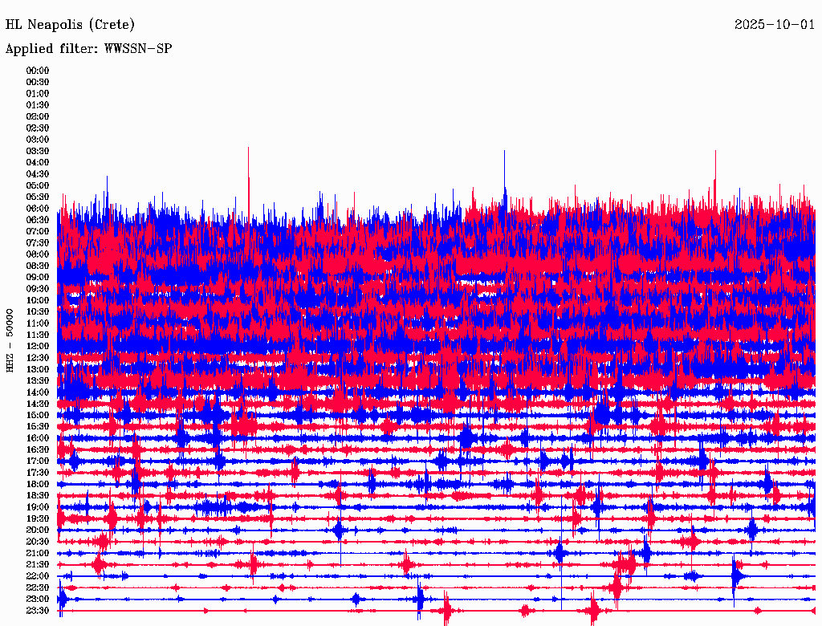The width and height of the screenshot is (822, 626).
Task: Click the 19:00 time label
Action: tap(38, 507)
